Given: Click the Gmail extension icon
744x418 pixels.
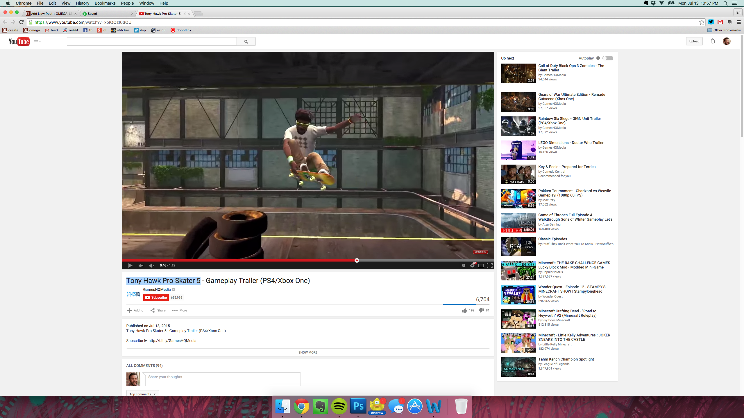Looking at the screenshot, I should [x=720, y=22].
